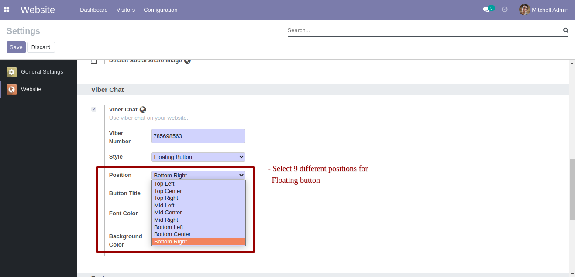This screenshot has height=277, width=575.
Task: Click globe icon beside Default Social Share Image
Action: coord(187,61)
